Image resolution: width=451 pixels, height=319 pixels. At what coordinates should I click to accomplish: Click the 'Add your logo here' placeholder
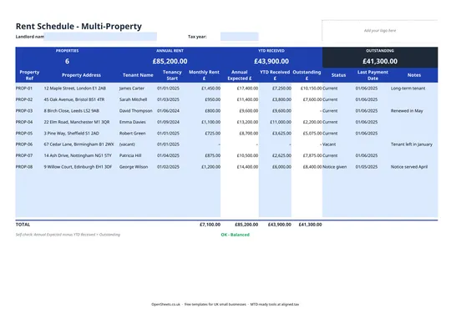(380, 31)
